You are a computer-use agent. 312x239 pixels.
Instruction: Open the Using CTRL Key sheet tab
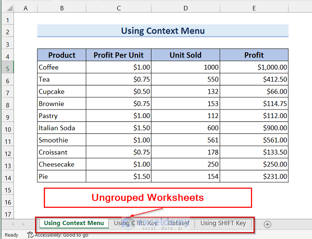(x=136, y=223)
